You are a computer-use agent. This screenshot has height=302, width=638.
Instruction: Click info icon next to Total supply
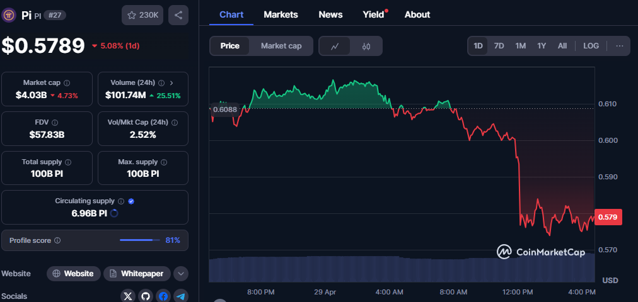pyautogui.click(x=68, y=162)
